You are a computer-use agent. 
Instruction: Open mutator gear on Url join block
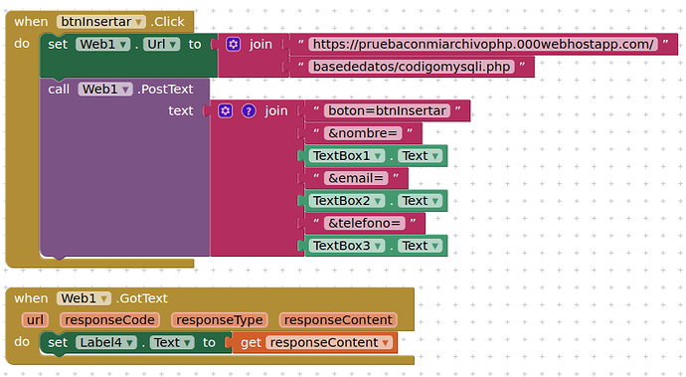point(234,44)
